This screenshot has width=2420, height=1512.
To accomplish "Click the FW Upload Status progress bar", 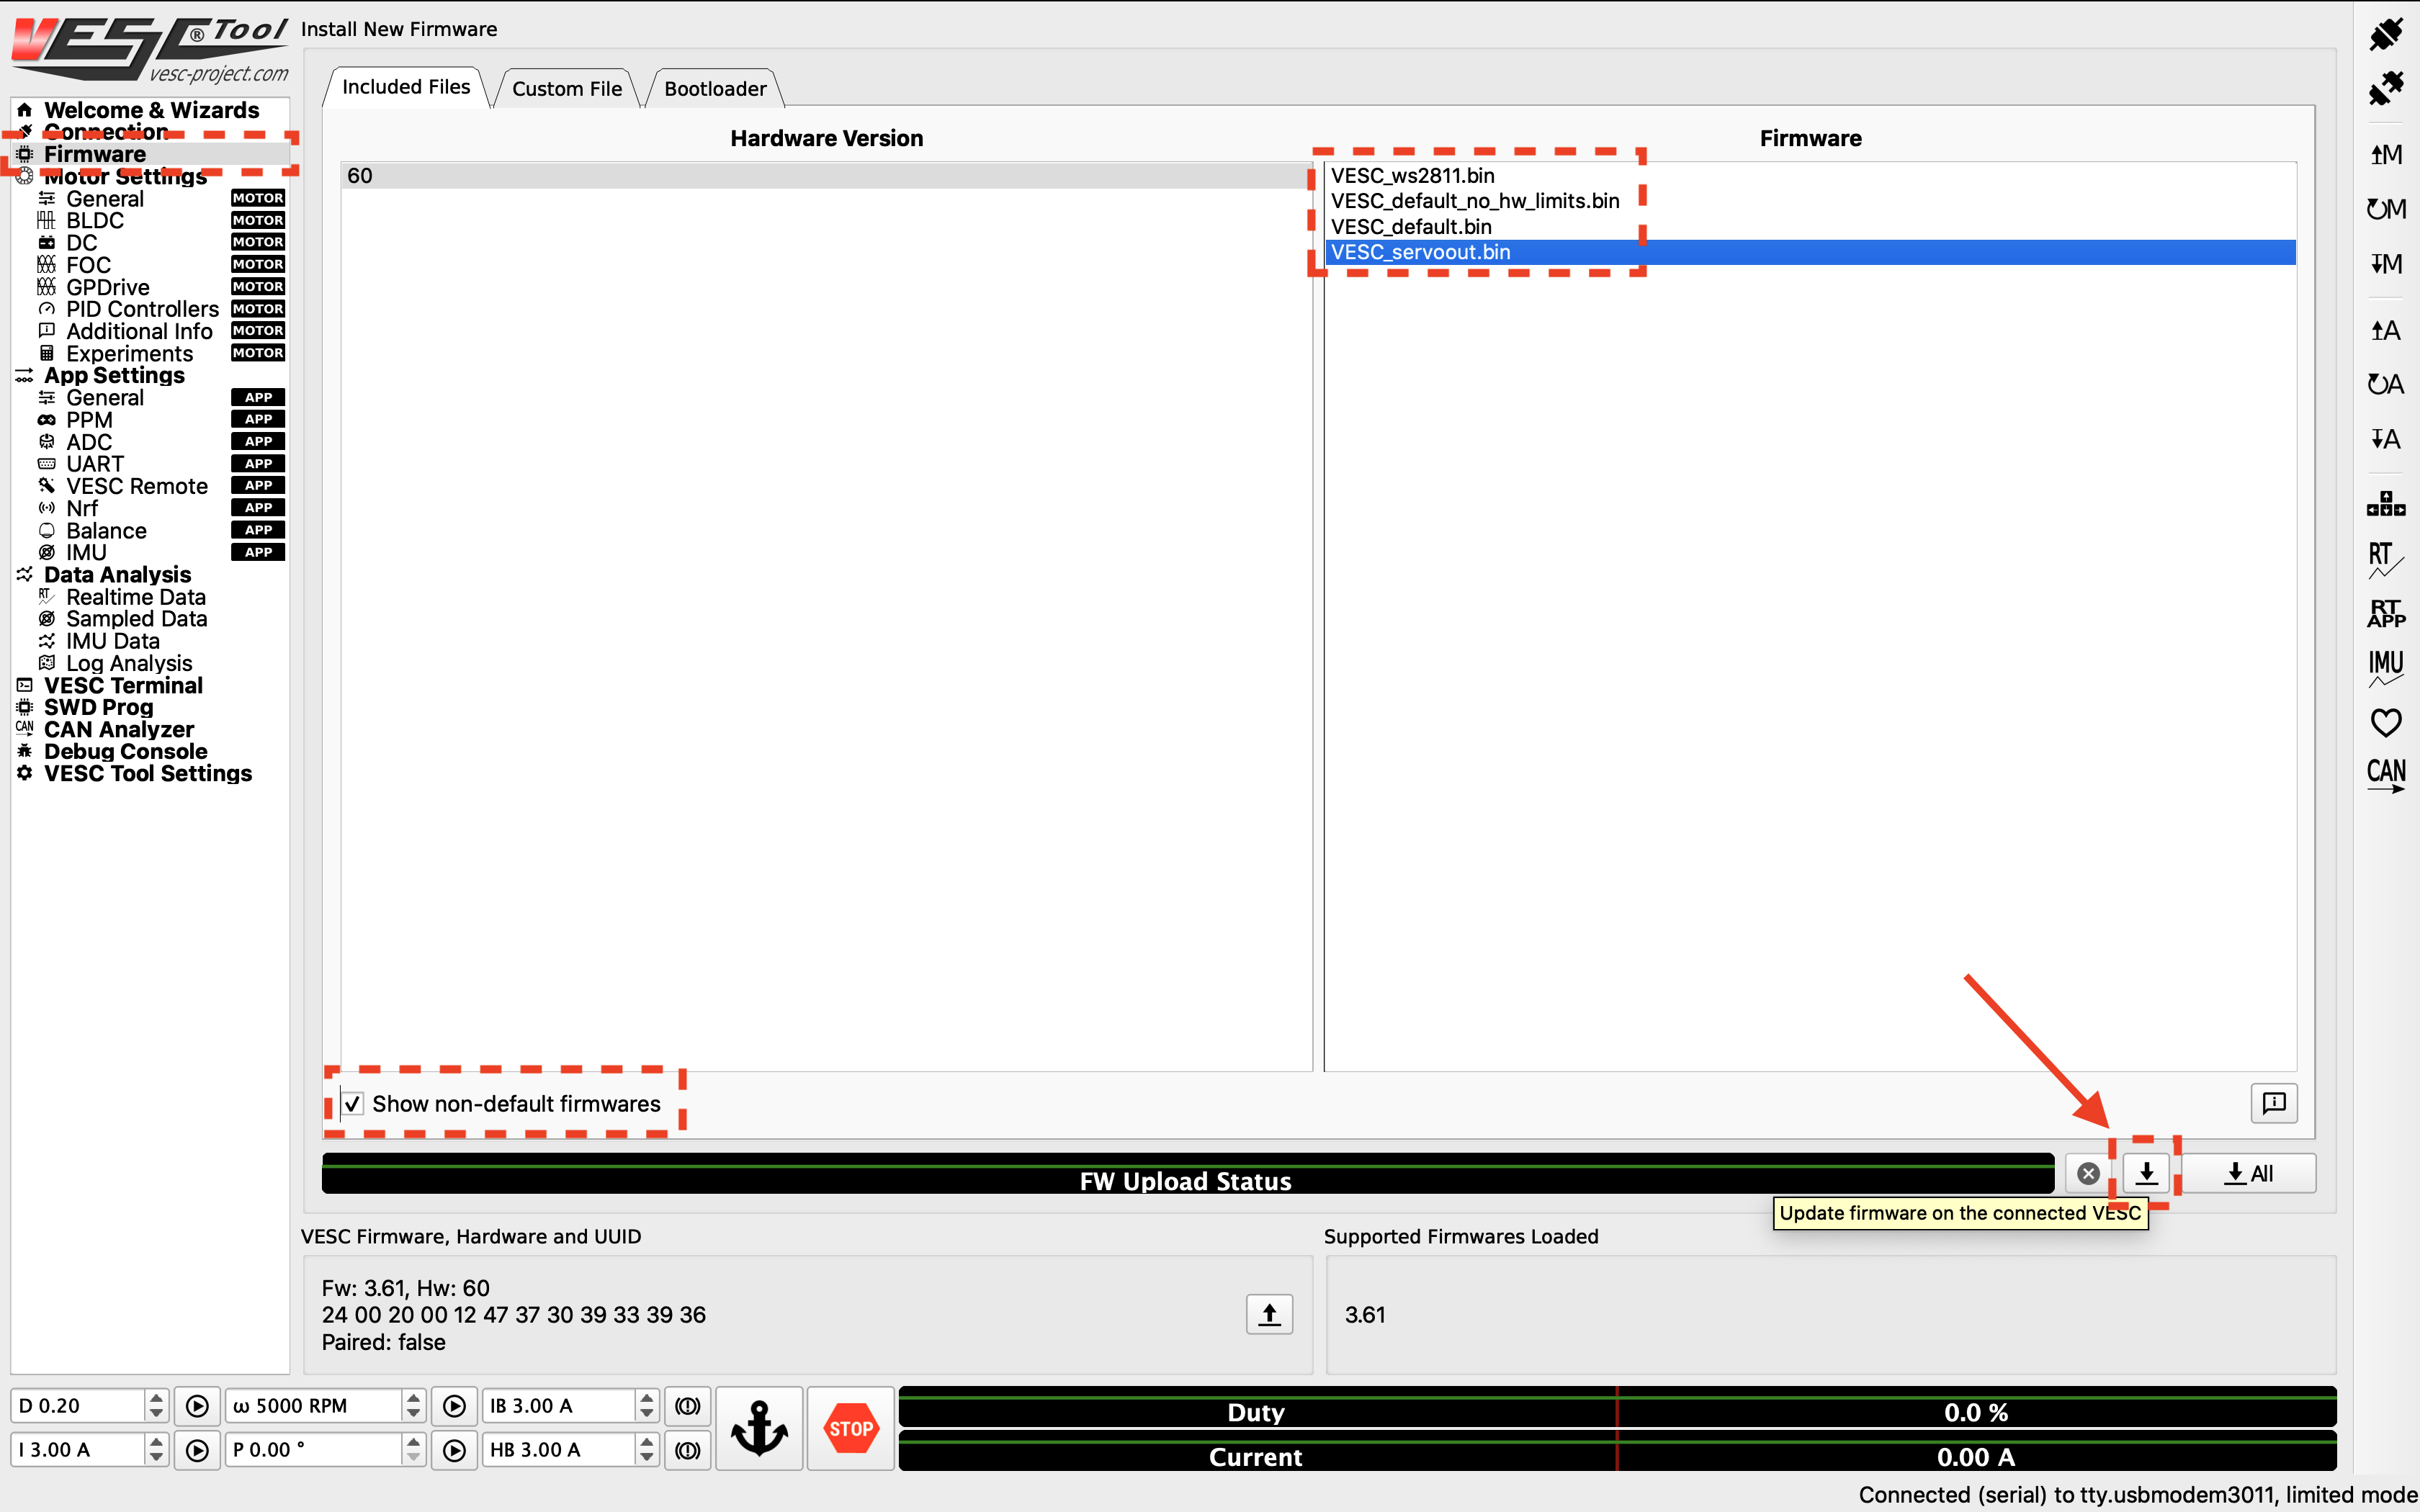I will pos(1187,1174).
